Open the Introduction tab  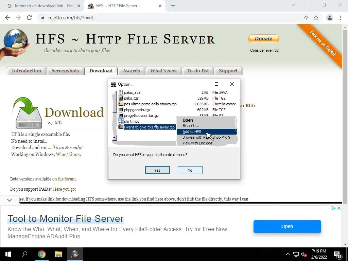27,71
